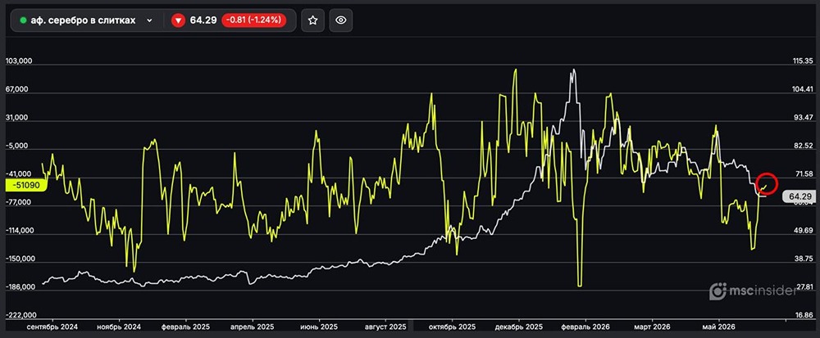Click the 103,000 left axis value
Image resolution: width=820 pixels, height=338 pixels.
coord(19,61)
